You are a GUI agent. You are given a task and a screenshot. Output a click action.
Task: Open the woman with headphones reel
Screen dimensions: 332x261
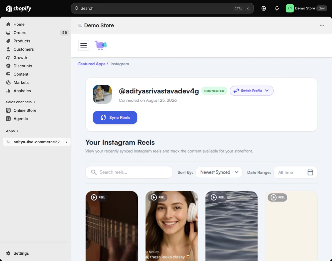172,226
